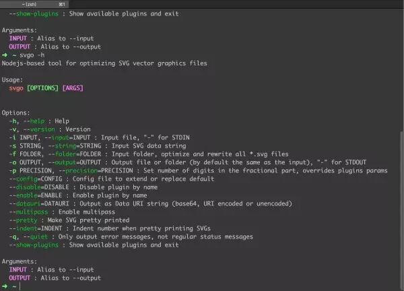
Task: Click the text cursor at the last prompt
Action: pyautogui.click(x=20, y=286)
